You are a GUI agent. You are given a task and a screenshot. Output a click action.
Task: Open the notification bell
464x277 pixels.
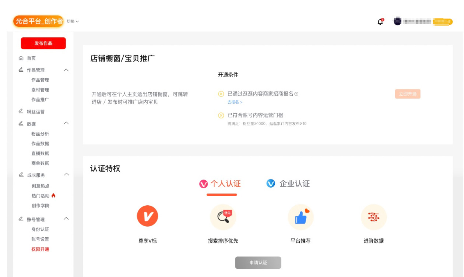click(380, 21)
